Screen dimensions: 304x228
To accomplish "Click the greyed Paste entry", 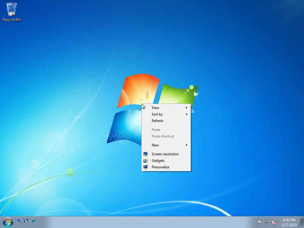I will [166, 129].
